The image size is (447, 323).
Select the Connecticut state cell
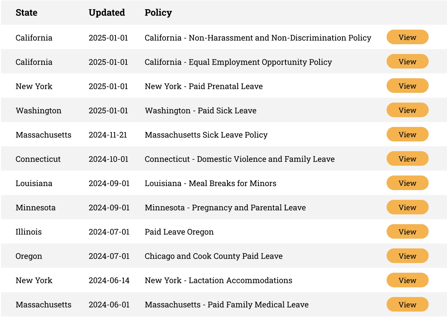[38, 159]
